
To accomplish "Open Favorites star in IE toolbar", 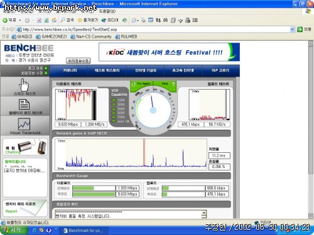I will [87, 20].
